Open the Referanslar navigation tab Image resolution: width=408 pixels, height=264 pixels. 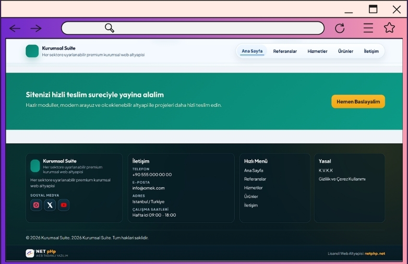point(285,51)
